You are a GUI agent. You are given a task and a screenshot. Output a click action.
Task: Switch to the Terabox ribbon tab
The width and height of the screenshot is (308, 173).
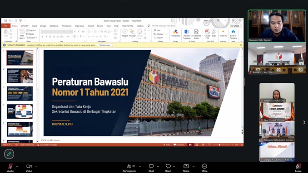(140, 26)
